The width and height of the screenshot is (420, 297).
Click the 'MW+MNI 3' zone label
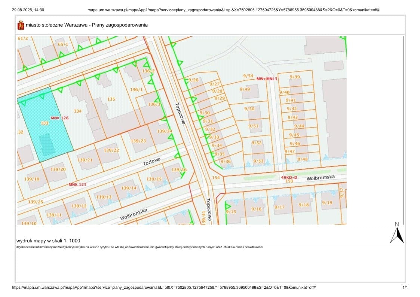pos(267,79)
